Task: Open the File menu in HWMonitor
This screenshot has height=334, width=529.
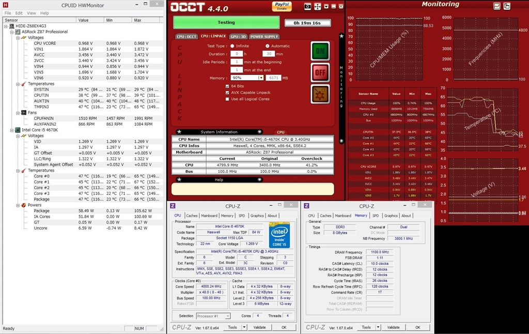Action: point(8,13)
